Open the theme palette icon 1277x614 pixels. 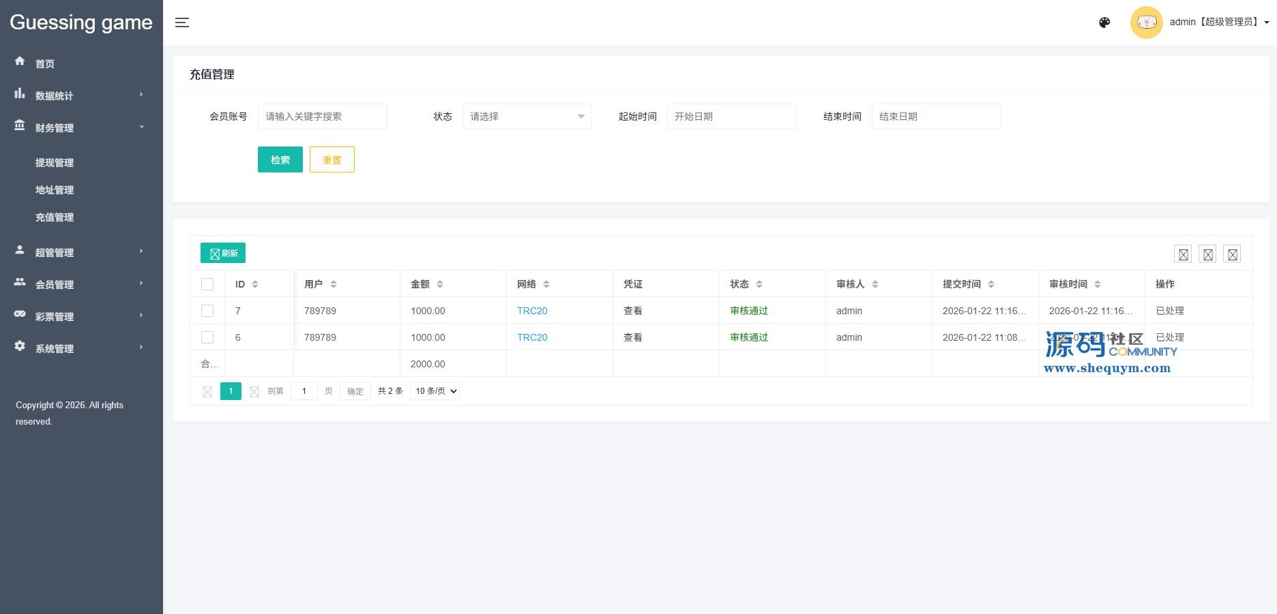pyautogui.click(x=1104, y=22)
